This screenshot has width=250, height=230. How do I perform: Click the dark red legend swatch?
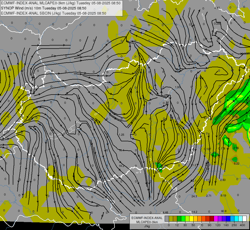click(x=212, y=218)
